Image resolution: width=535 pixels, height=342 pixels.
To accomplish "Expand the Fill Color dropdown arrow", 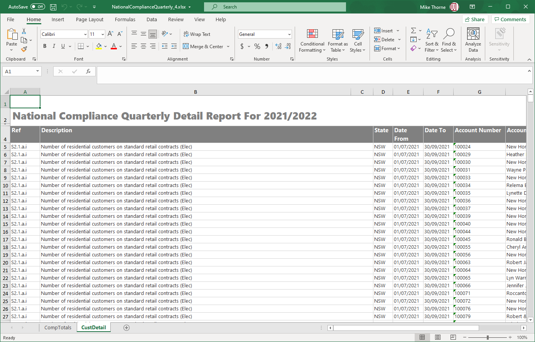I will point(106,46).
